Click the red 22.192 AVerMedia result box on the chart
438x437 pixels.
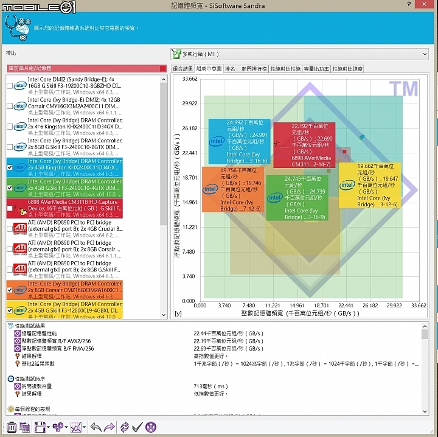coord(304,145)
